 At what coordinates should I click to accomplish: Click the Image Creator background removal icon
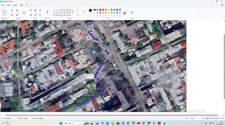click(24, 12)
